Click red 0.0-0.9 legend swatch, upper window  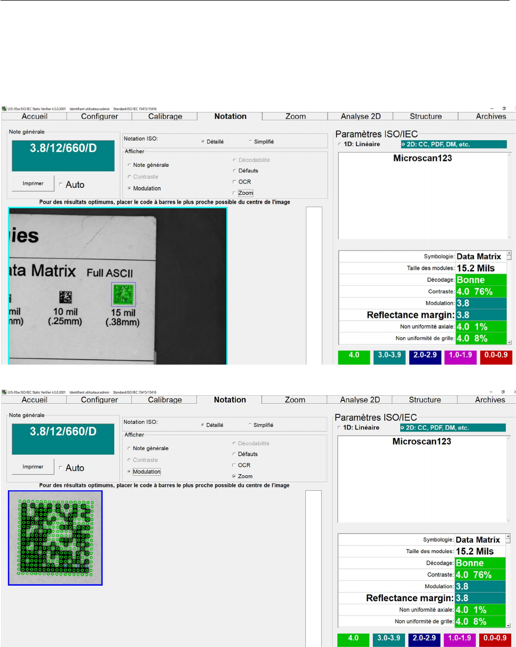pos(496,357)
